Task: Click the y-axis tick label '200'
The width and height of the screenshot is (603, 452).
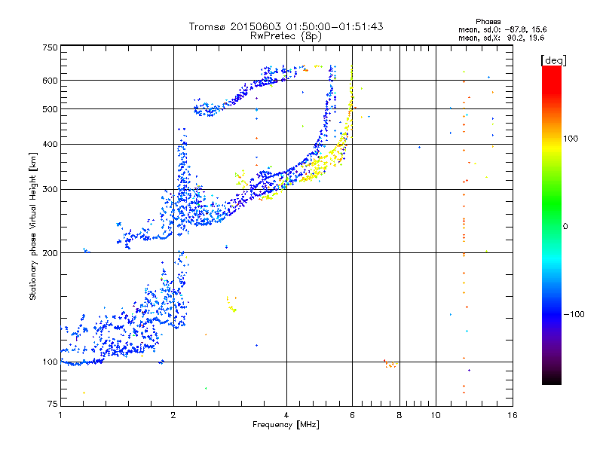Action: click(50, 253)
